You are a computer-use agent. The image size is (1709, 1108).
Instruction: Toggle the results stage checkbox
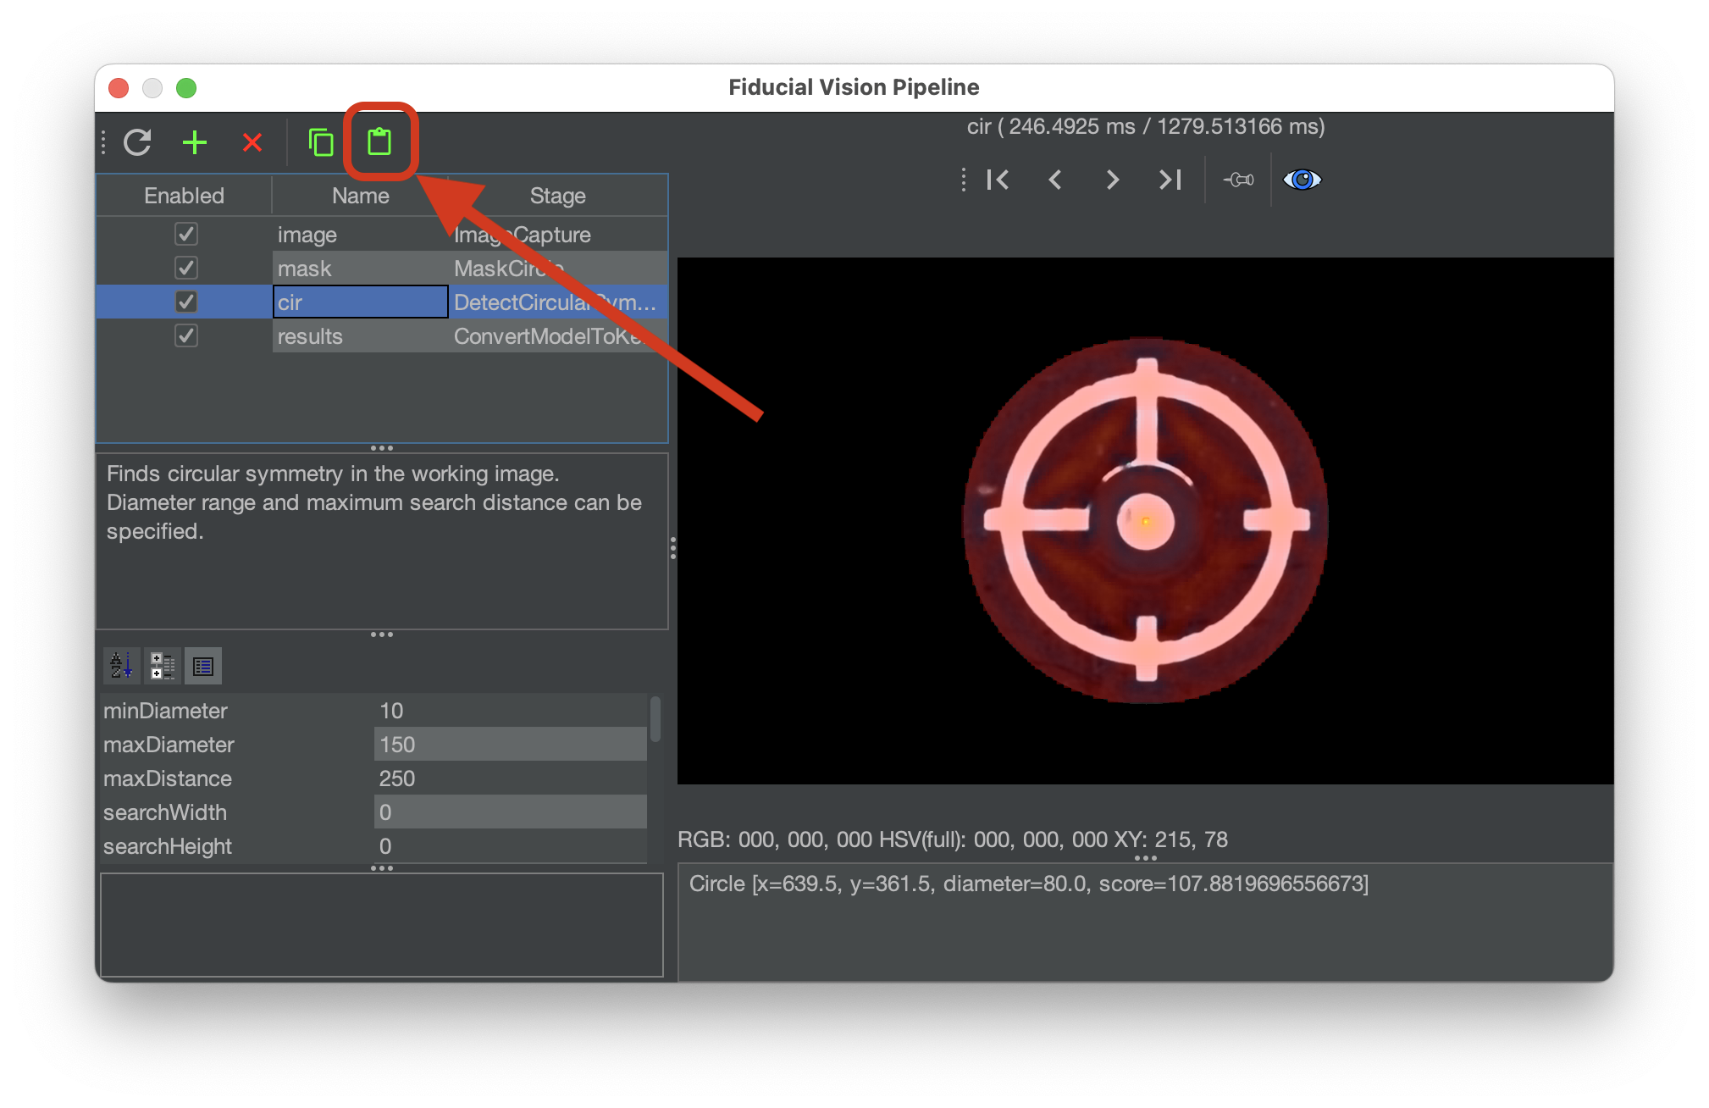click(185, 335)
